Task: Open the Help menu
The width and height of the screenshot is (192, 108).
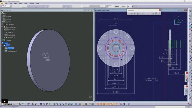Action: click(x=37, y=3)
